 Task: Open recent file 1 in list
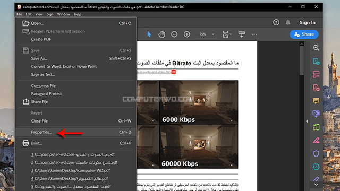point(76,154)
